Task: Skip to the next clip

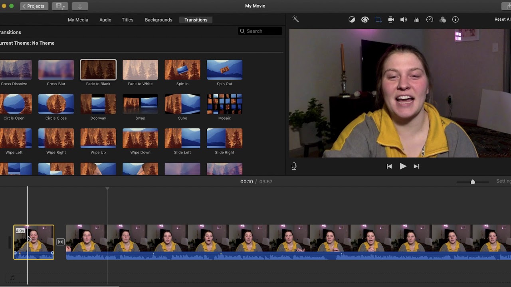Action: tap(416, 166)
